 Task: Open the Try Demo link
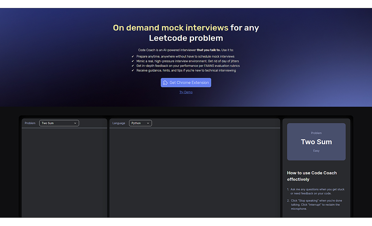(186, 92)
